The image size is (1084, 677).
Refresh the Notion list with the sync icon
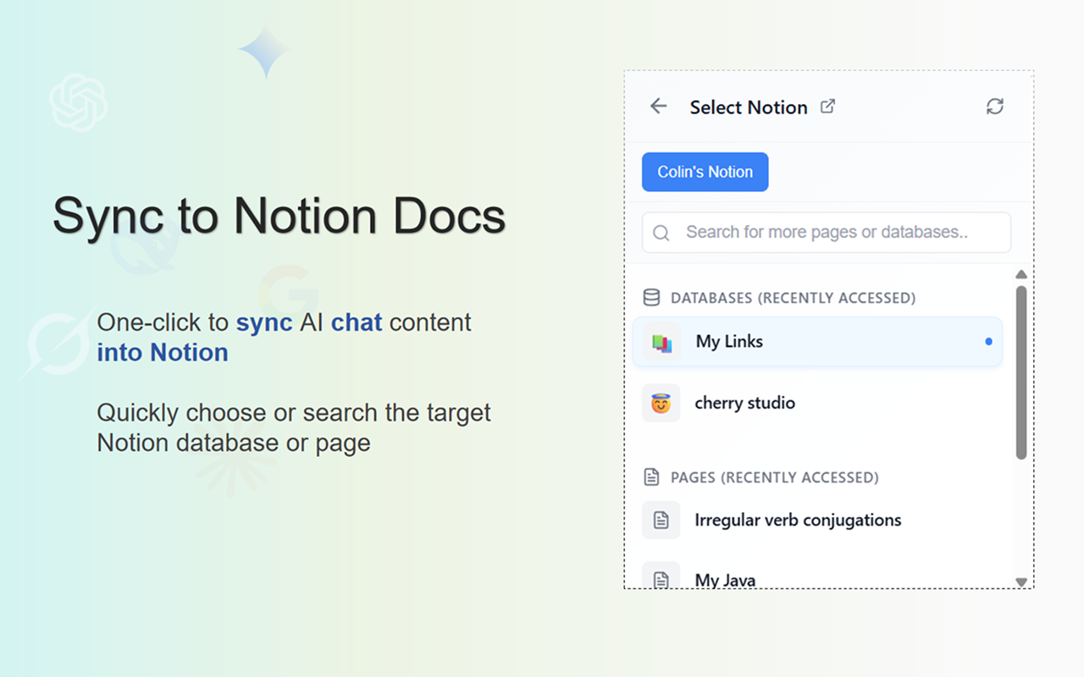994,107
